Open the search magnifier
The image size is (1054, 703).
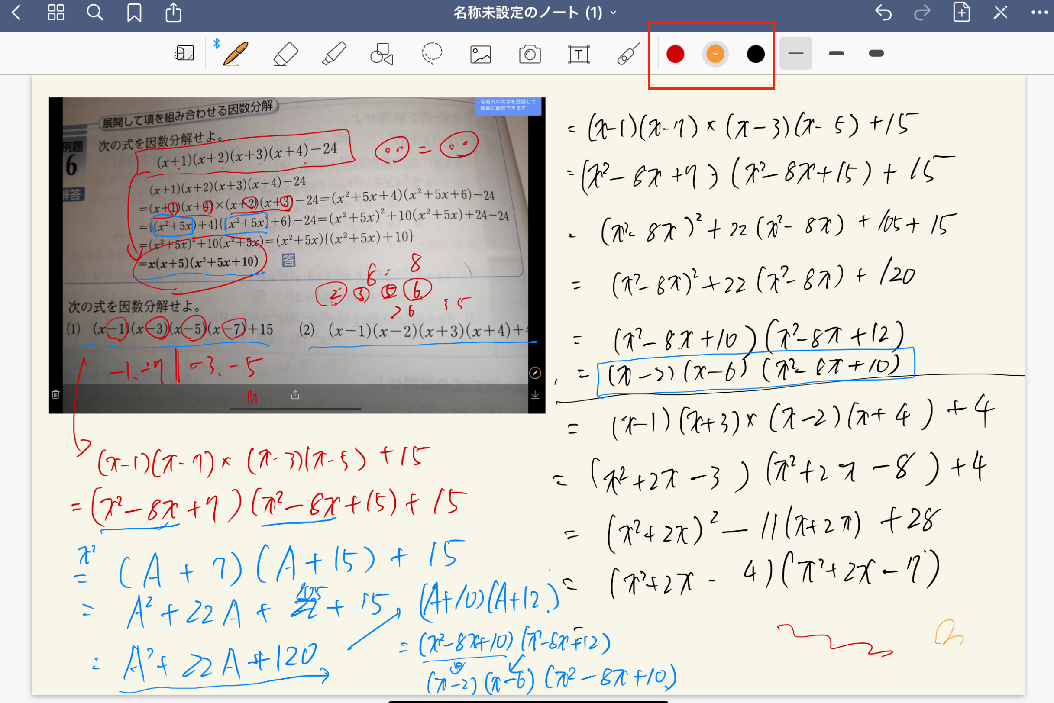pos(95,13)
